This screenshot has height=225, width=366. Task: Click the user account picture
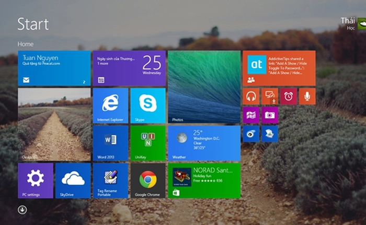(362, 24)
